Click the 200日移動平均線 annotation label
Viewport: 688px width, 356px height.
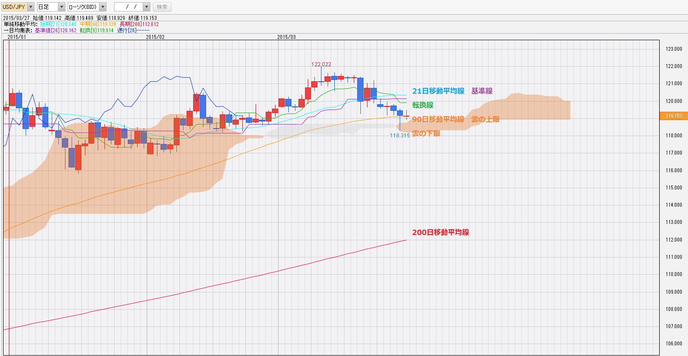coord(440,232)
